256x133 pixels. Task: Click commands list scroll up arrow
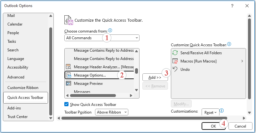[137, 51]
